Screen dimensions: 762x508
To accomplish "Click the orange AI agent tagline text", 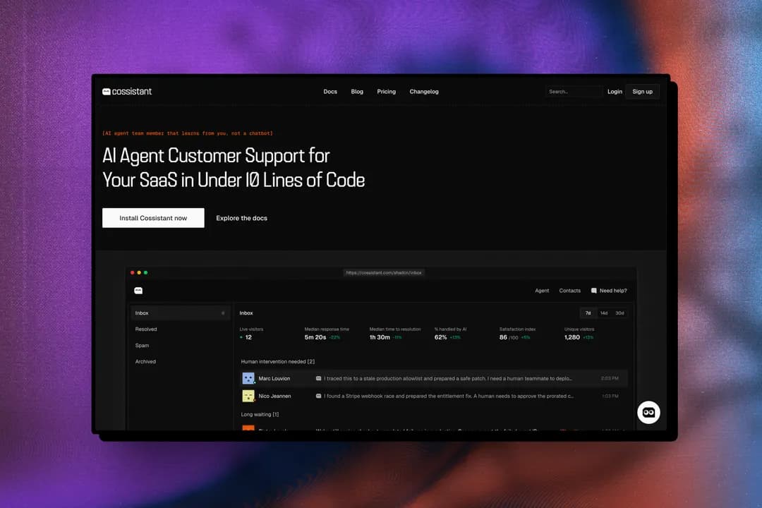I will click(188, 133).
